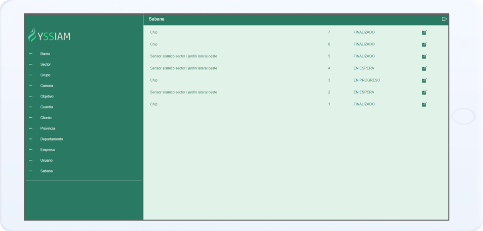Click Sensor sísmico text in row 4
The height and width of the screenshot is (231, 483).
click(x=184, y=68)
